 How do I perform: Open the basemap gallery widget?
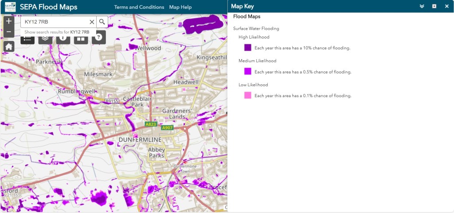point(81,40)
